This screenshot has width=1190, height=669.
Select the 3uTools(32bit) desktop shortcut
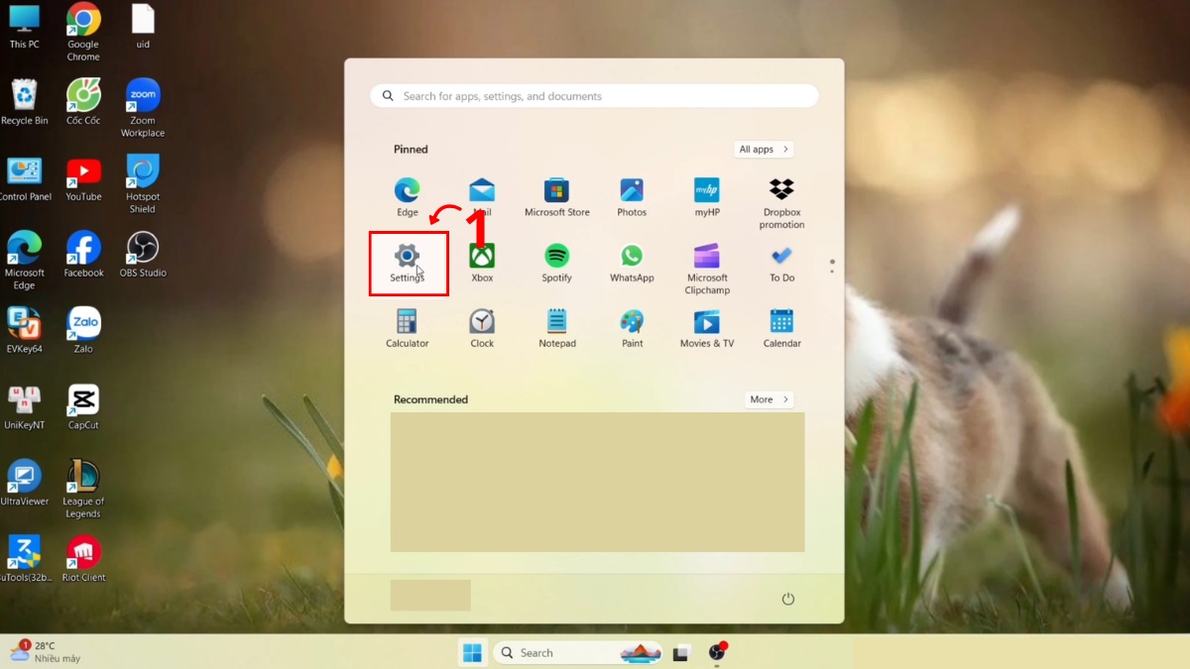pyautogui.click(x=24, y=560)
